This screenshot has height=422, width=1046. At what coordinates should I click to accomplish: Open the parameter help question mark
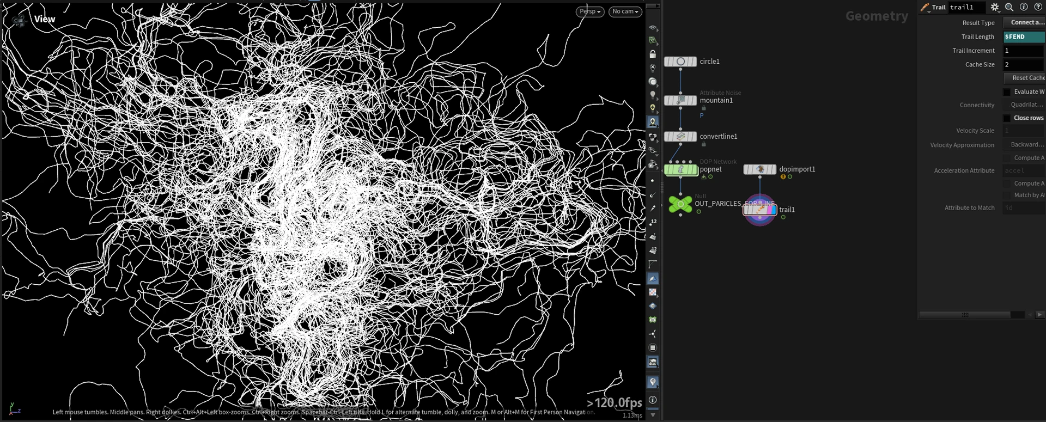1038,7
